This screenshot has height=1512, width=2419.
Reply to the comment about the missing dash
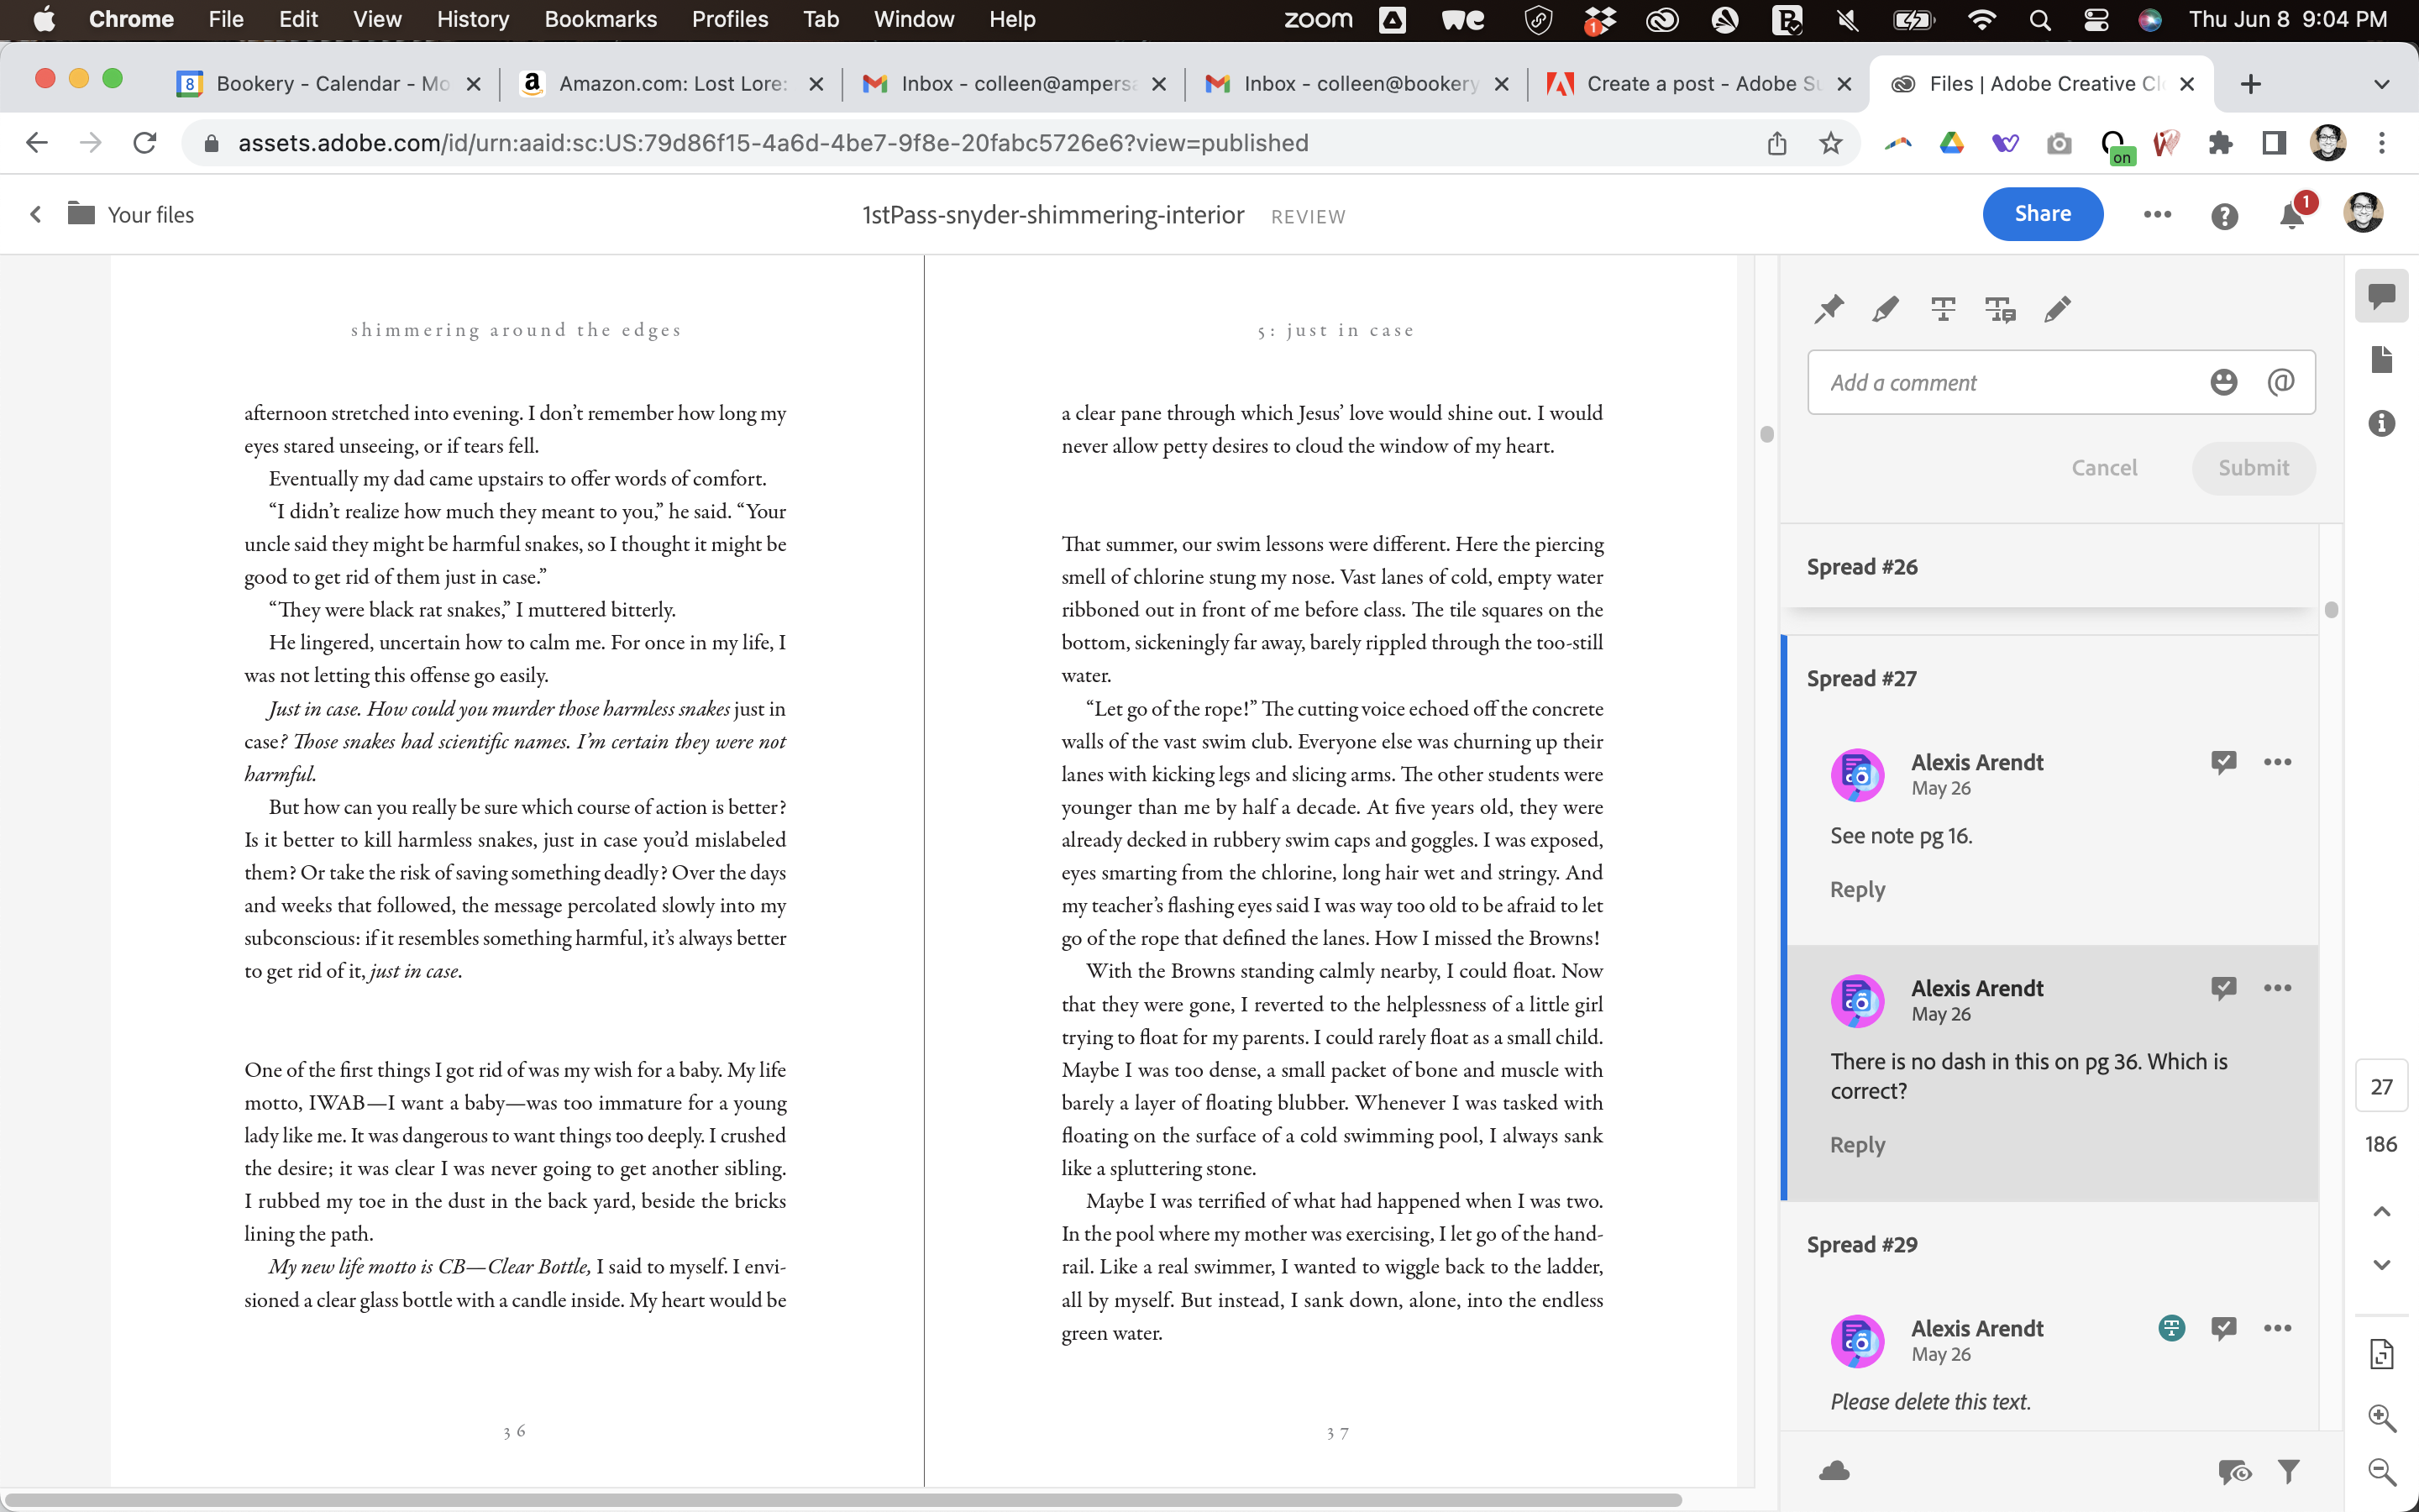(1855, 1145)
